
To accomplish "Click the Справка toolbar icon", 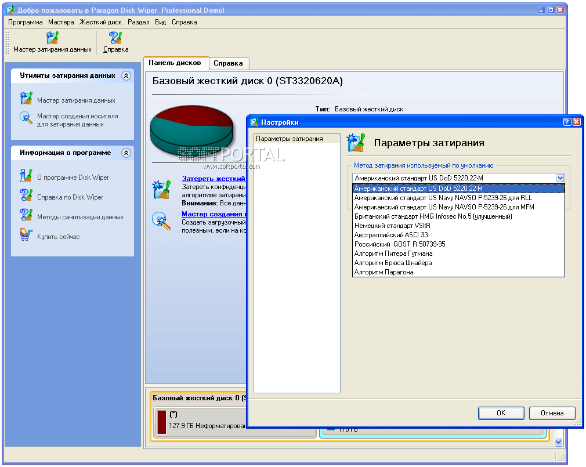I will [x=115, y=38].
